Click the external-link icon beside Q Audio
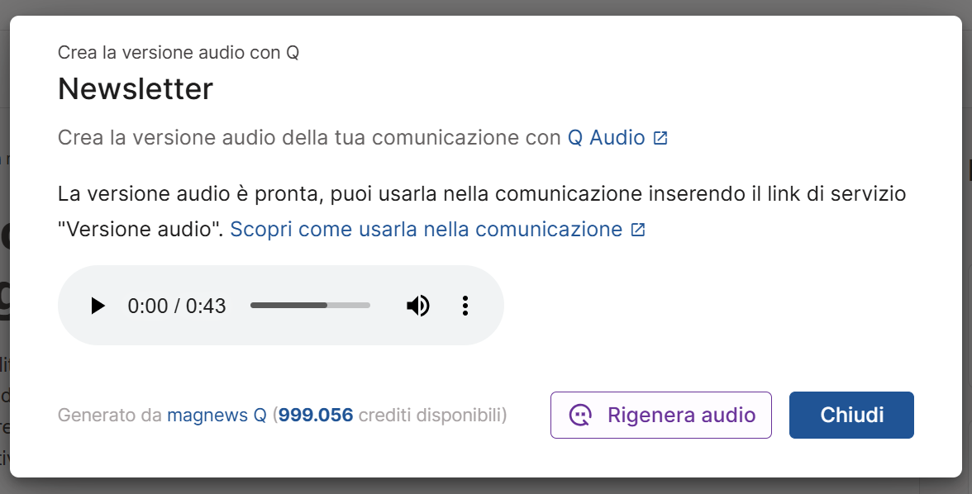The width and height of the screenshot is (972, 494). tap(660, 138)
